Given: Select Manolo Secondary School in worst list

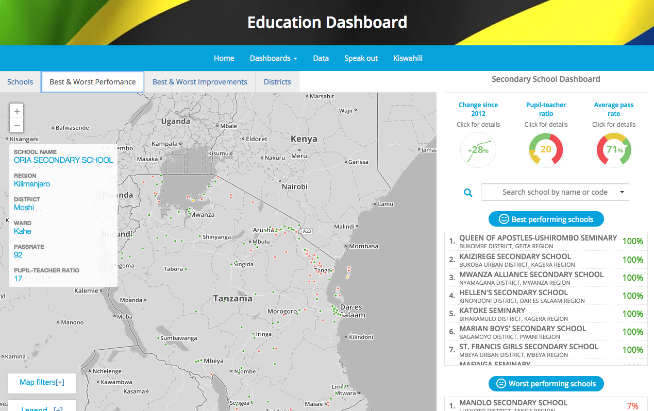Looking at the screenshot, I should [x=546, y=405].
